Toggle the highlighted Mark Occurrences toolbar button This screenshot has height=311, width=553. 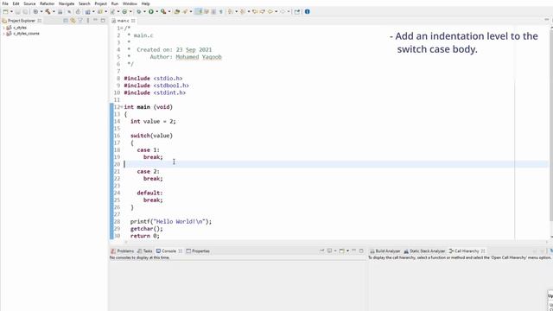[x=199, y=11]
